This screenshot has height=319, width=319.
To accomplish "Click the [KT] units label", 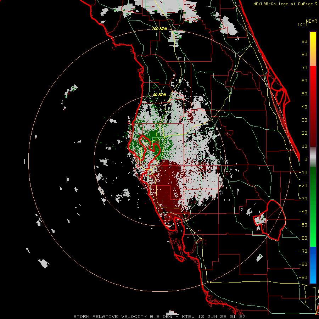I will click(302, 24).
